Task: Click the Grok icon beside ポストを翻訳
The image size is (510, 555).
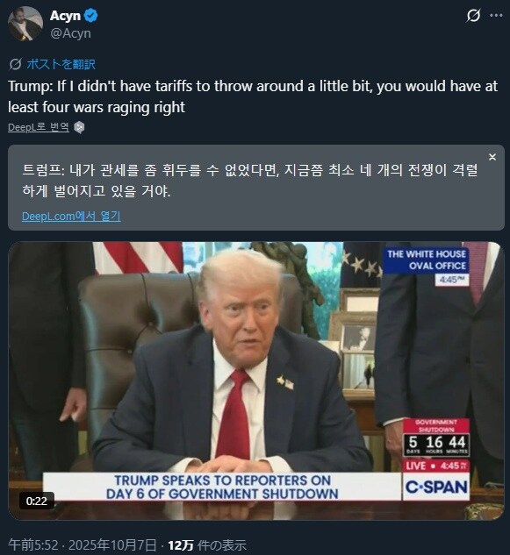Action: (15, 64)
